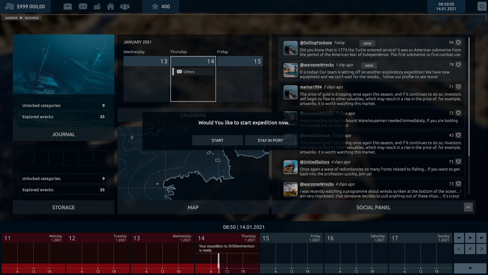The width and height of the screenshot is (488, 275).
Task: Collapse the Social Panel with its chevron
Action: pyautogui.click(x=468, y=207)
